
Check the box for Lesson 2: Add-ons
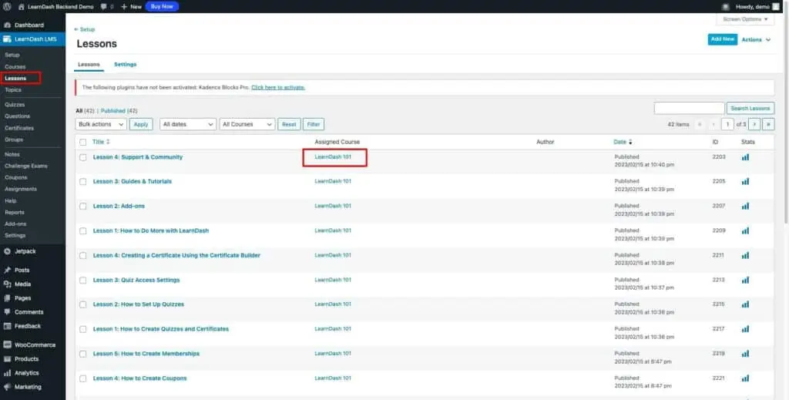pyautogui.click(x=83, y=207)
